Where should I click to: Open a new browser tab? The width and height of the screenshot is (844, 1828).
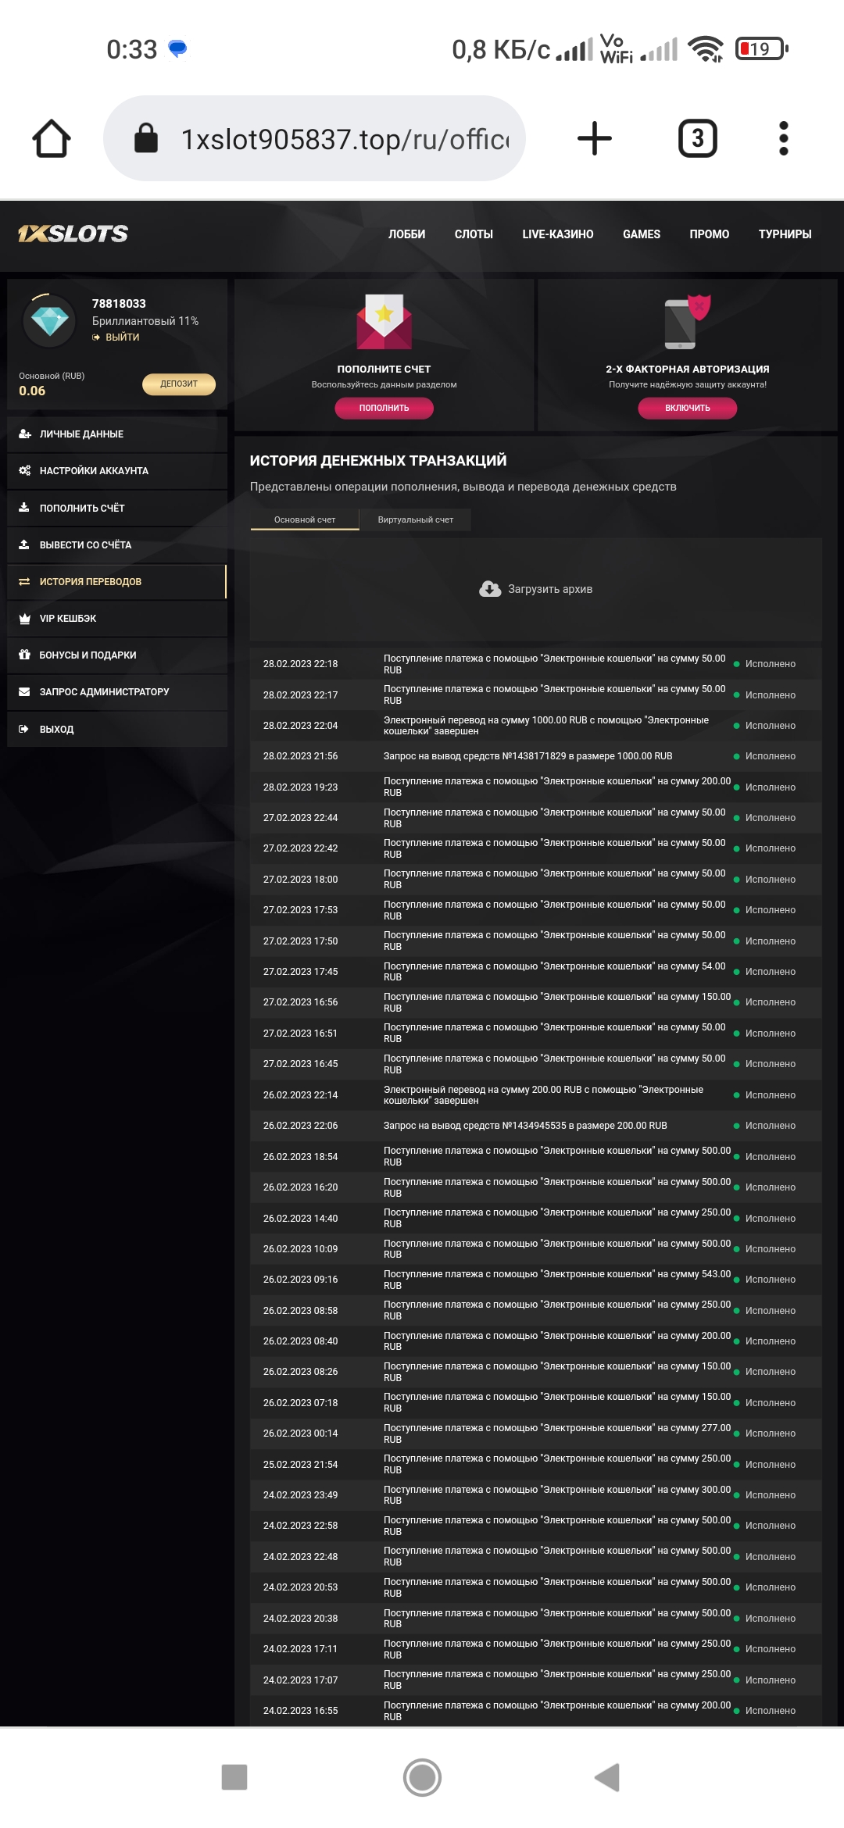pyautogui.click(x=594, y=139)
